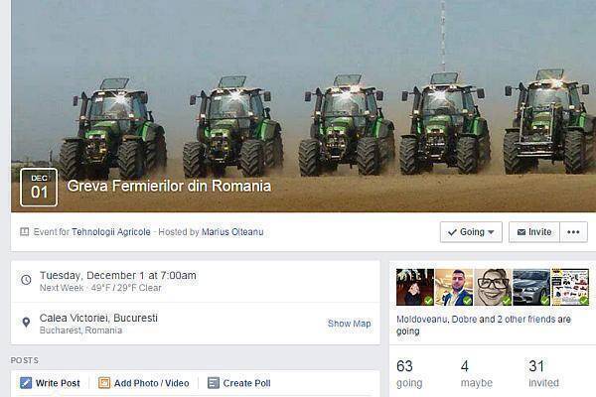View the 31 invited guests

543,374
